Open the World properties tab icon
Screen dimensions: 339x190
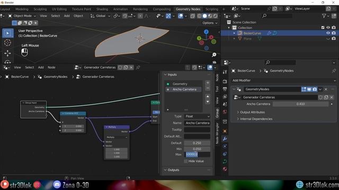click(x=225, y=111)
